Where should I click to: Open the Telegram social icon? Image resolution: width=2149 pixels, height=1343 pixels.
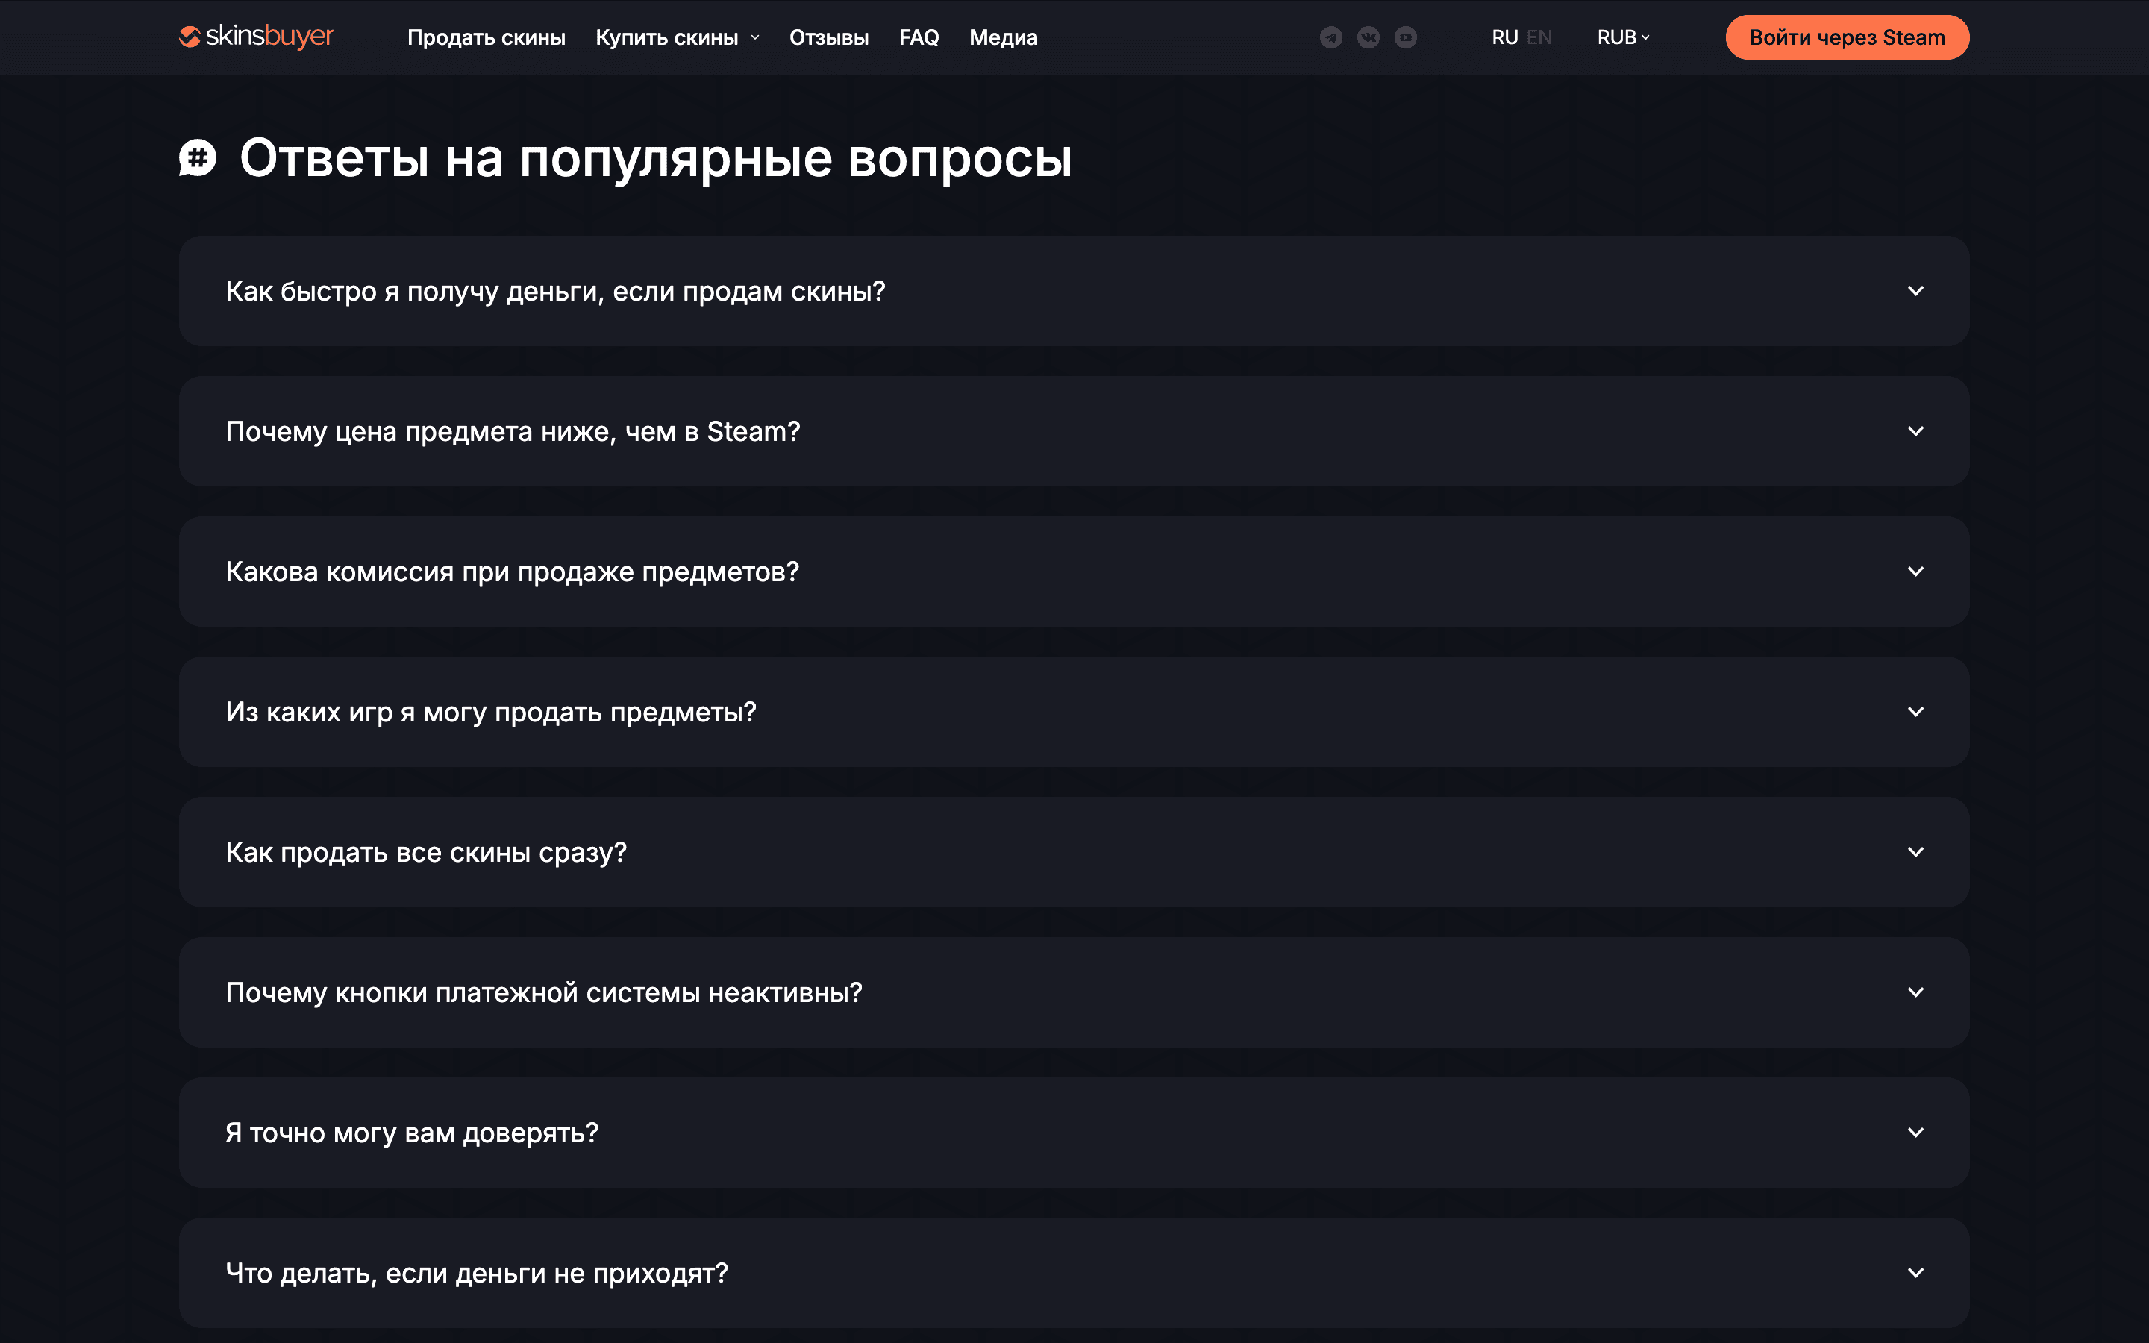1330,37
